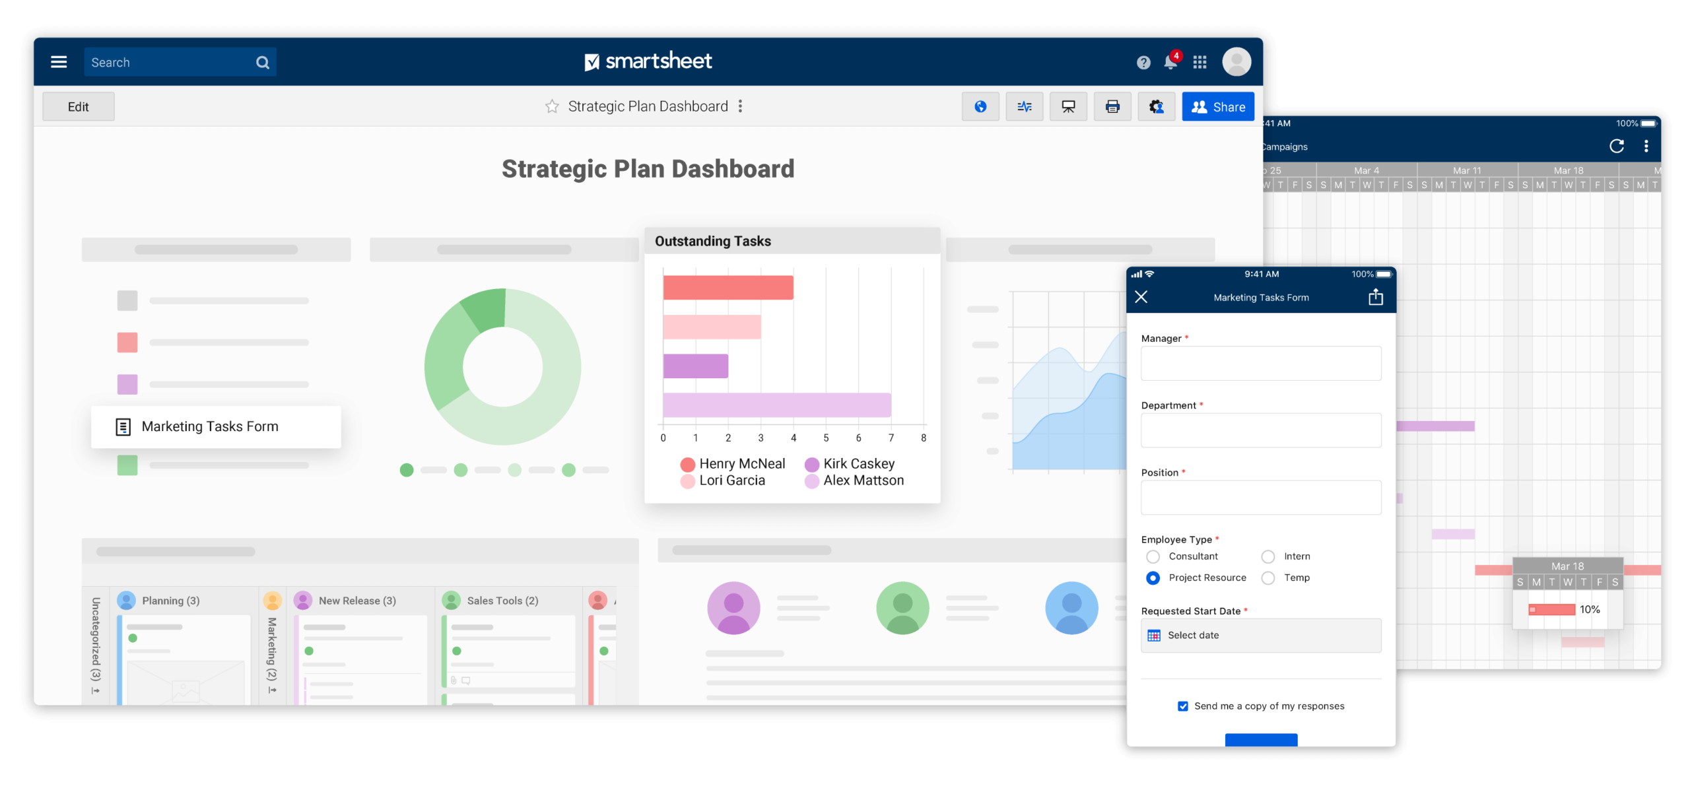This screenshot has width=1690, height=794.
Task: Select the New Release (3) column header
Action: 356,601
